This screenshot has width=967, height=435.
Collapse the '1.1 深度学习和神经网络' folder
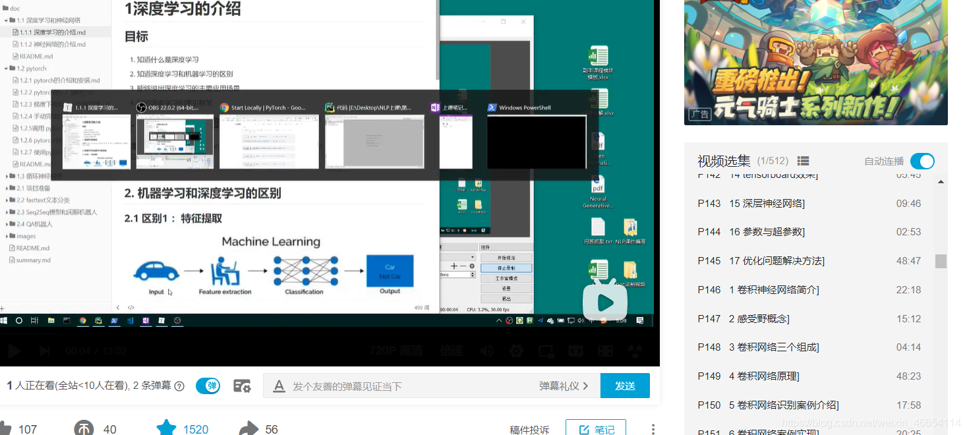[7, 20]
